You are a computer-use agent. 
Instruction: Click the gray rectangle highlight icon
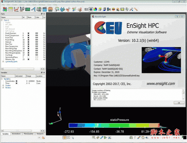coord(86,9)
